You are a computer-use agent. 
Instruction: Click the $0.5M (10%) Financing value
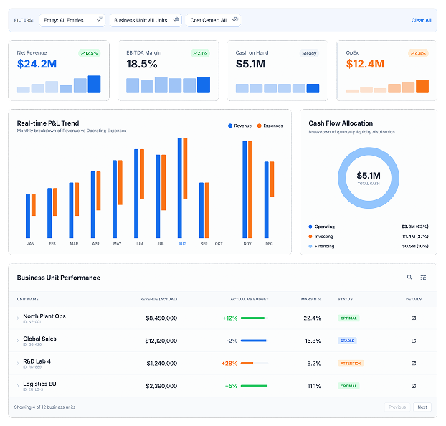pyautogui.click(x=415, y=246)
